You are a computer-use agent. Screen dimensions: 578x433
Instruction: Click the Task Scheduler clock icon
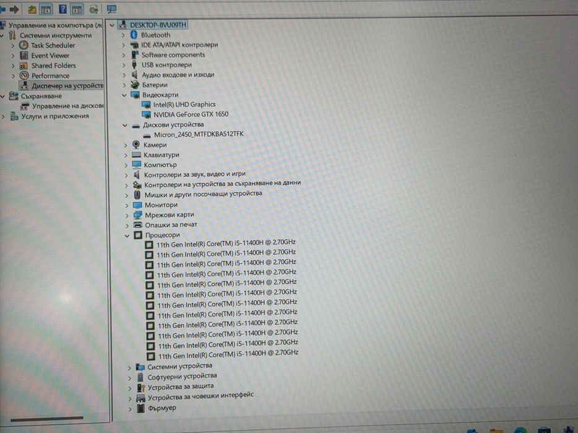click(24, 45)
